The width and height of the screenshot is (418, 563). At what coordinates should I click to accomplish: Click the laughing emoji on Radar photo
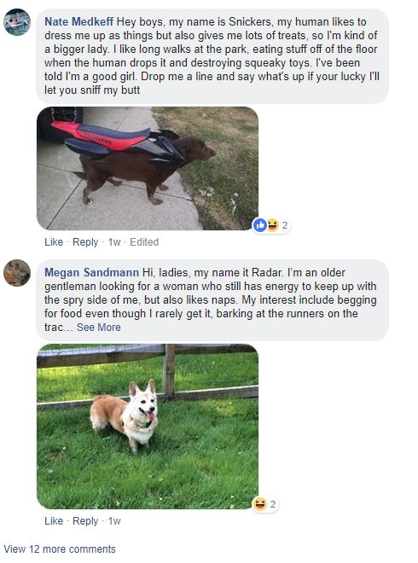point(259,504)
